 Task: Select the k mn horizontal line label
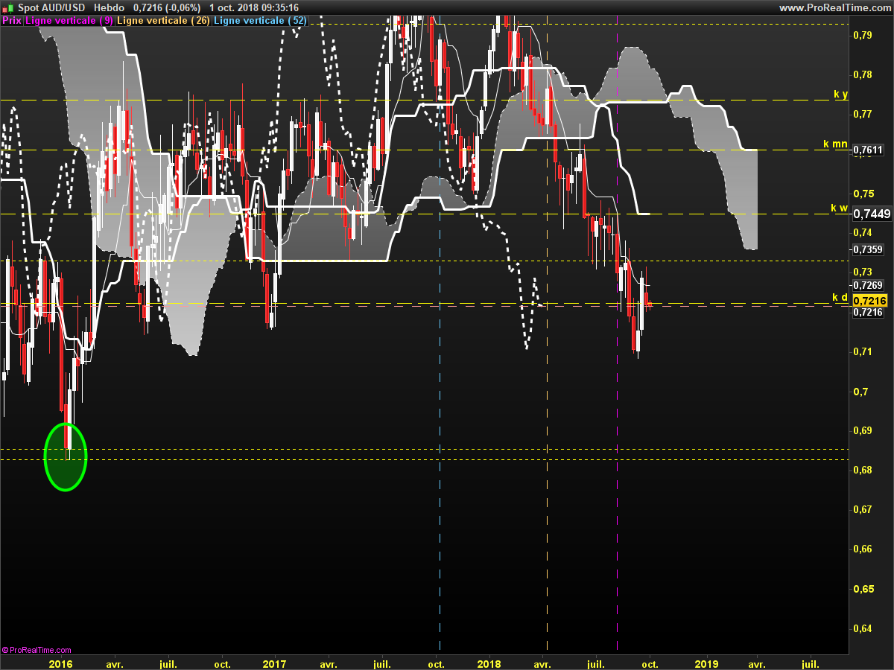coord(835,144)
